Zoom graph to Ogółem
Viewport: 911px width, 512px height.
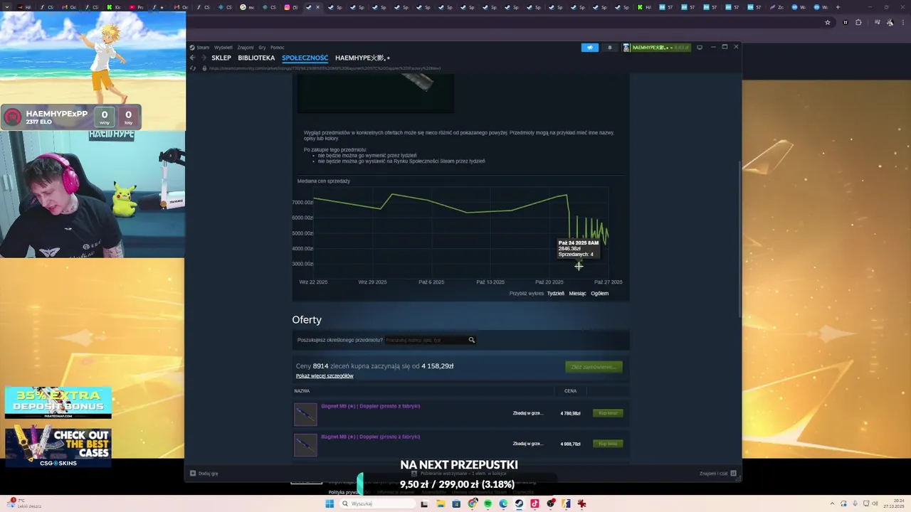(599, 294)
